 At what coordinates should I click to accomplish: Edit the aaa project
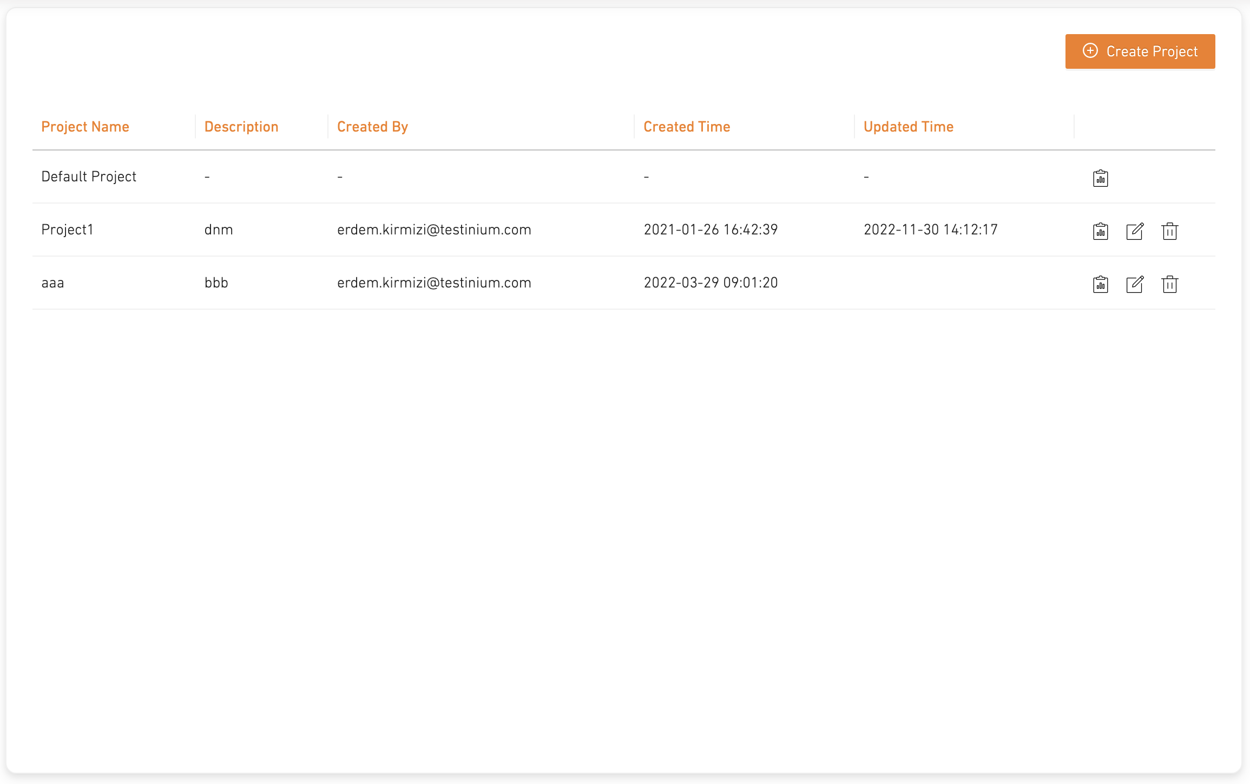tap(1135, 284)
